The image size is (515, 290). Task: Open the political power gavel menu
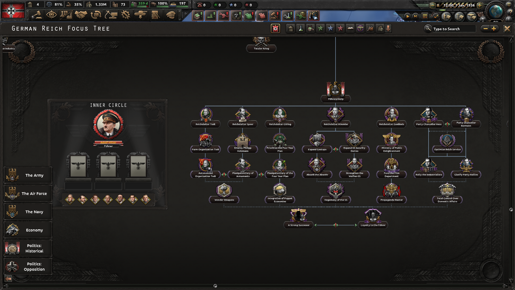click(x=37, y=15)
